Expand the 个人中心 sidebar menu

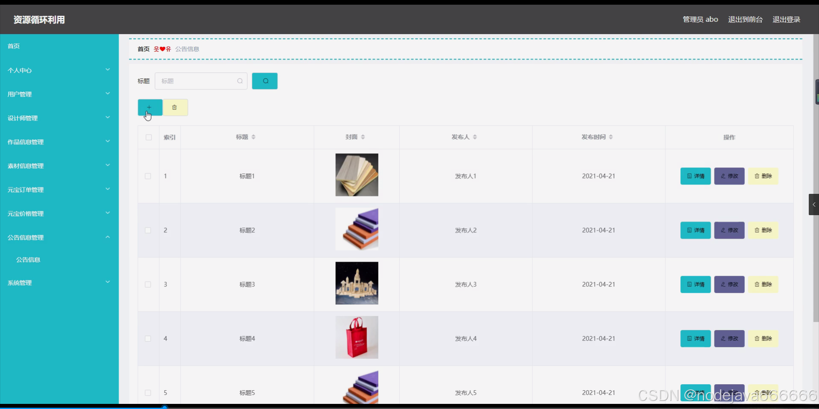59,70
